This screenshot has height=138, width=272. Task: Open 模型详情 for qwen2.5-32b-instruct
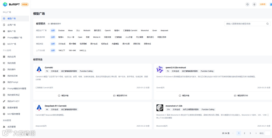[184, 96]
